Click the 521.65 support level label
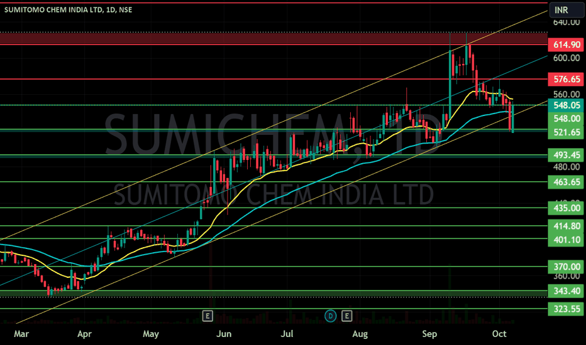Image resolution: width=586 pixels, height=345 pixels. tap(566, 132)
